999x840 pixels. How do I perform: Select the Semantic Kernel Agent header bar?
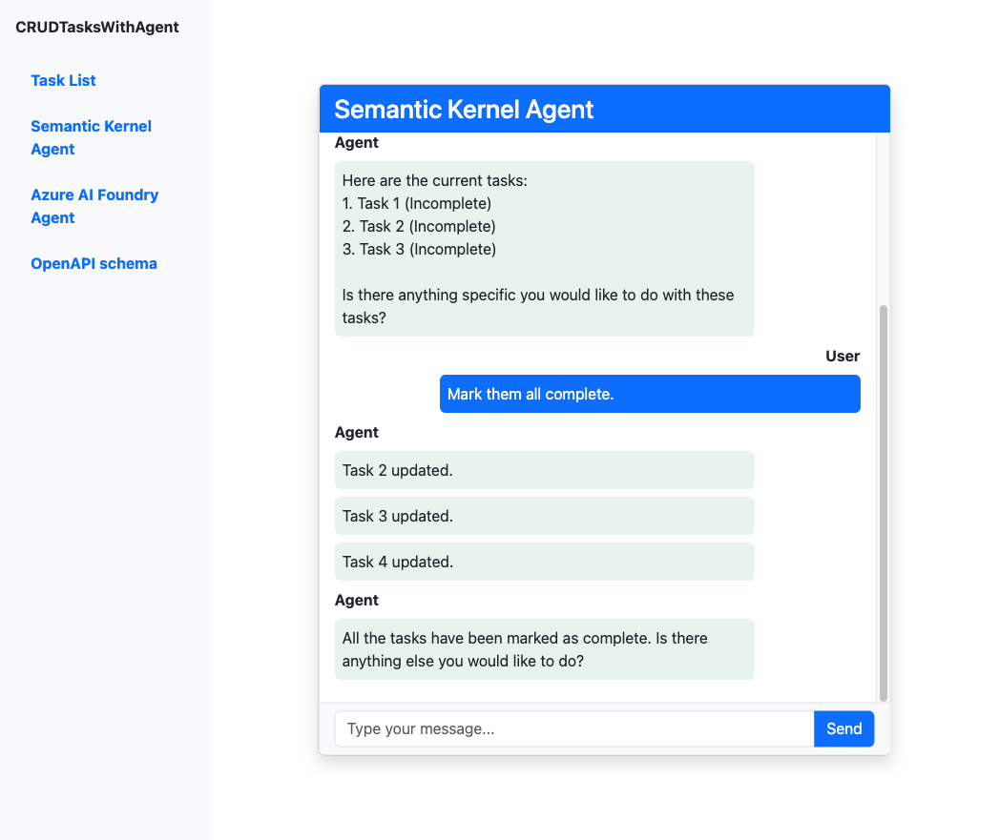coord(604,108)
